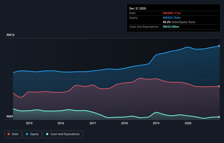Toggle the Equity series legend button
The height and width of the screenshot is (143, 224).
[x=32, y=134]
